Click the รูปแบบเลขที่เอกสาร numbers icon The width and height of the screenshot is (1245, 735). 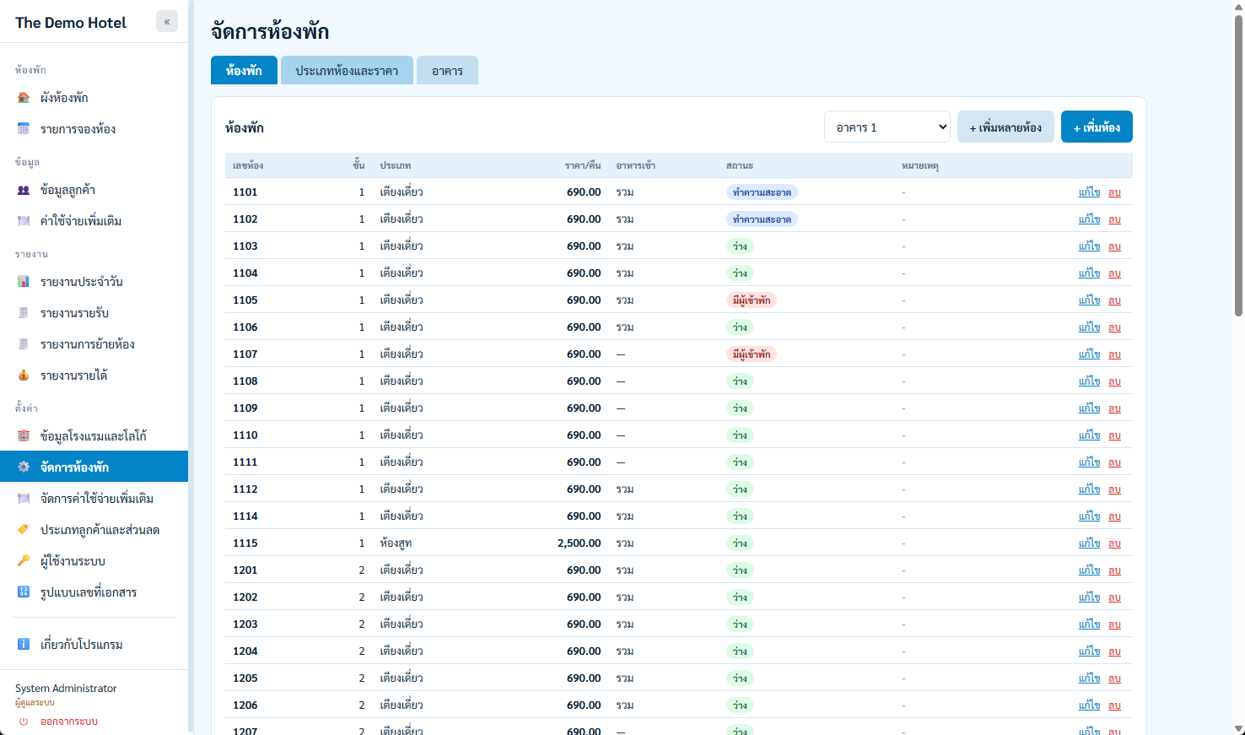(x=24, y=592)
